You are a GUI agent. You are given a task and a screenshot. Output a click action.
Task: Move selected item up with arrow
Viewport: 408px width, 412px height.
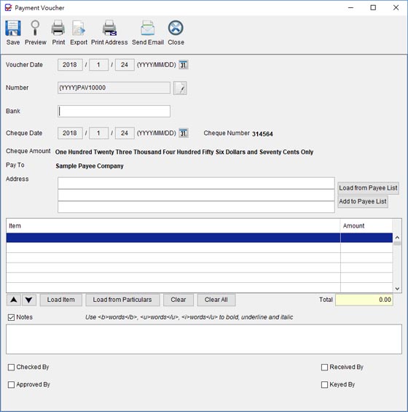tap(14, 300)
